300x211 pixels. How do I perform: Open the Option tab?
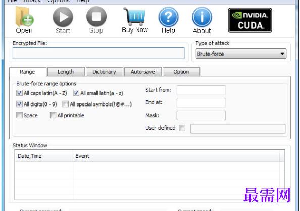[181, 72]
